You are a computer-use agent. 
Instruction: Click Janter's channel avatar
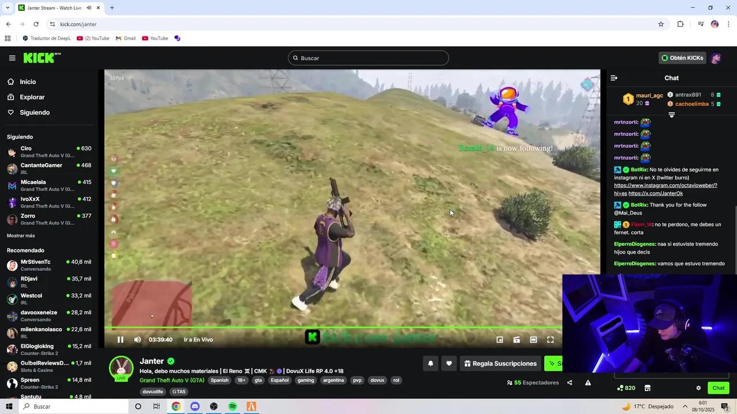[x=121, y=368]
